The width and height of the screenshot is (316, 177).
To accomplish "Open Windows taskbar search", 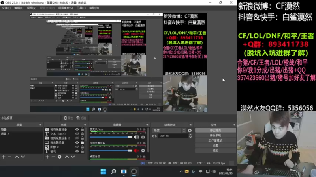I will click(114, 171).
